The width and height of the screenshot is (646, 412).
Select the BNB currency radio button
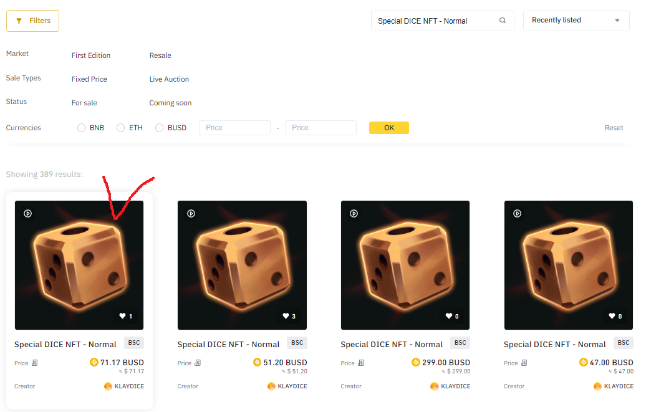(x=81, y=128)
